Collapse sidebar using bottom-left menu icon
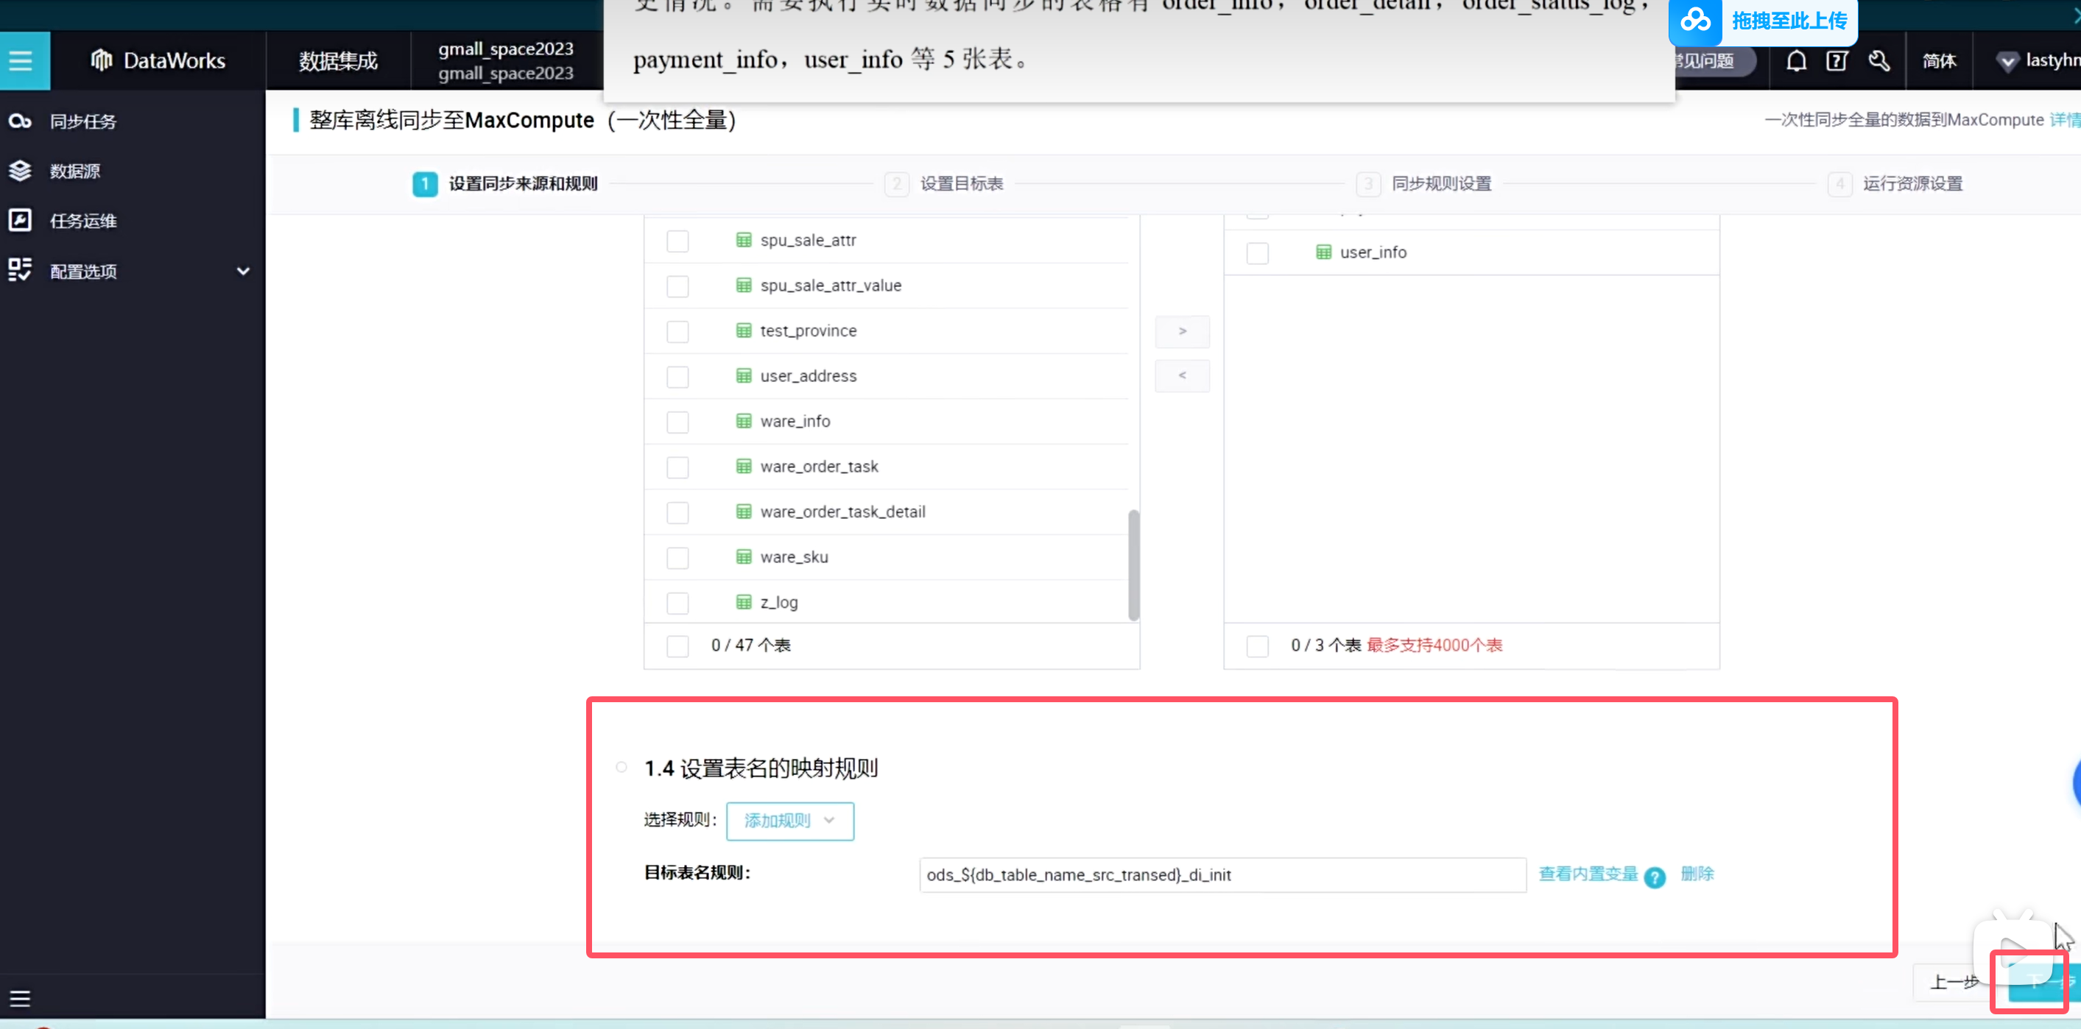 (20, 999)
